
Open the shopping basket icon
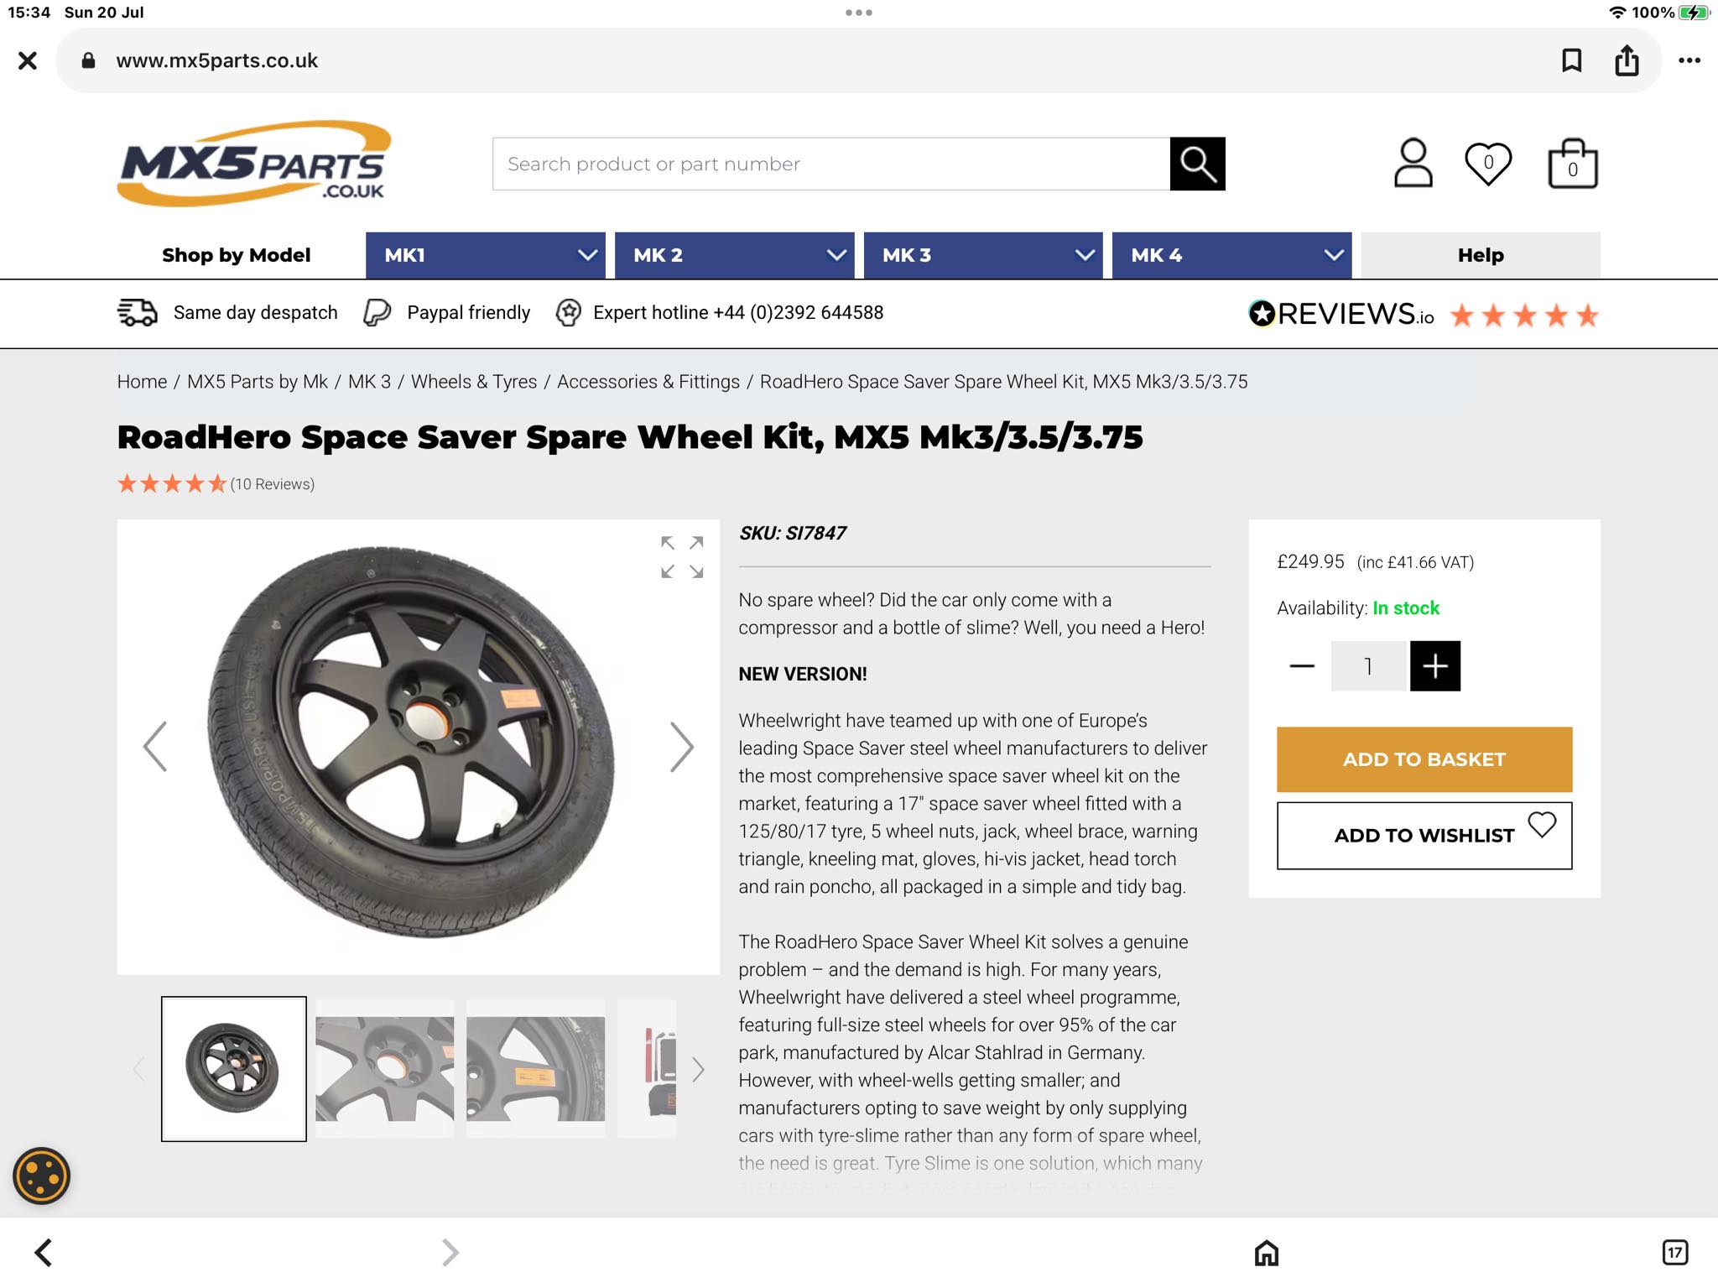[1572, 163]
